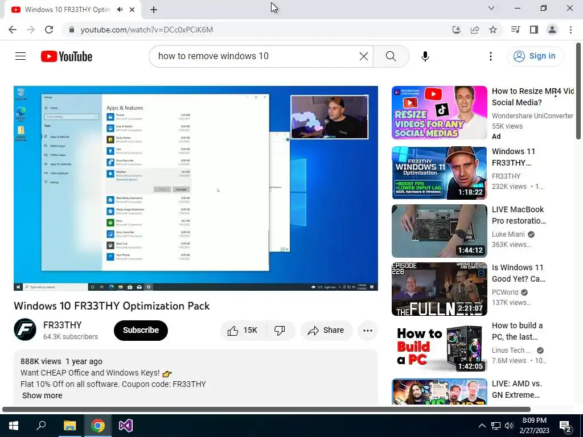Go forward in browser history
The image size is (583, 437).
[31, 30]
